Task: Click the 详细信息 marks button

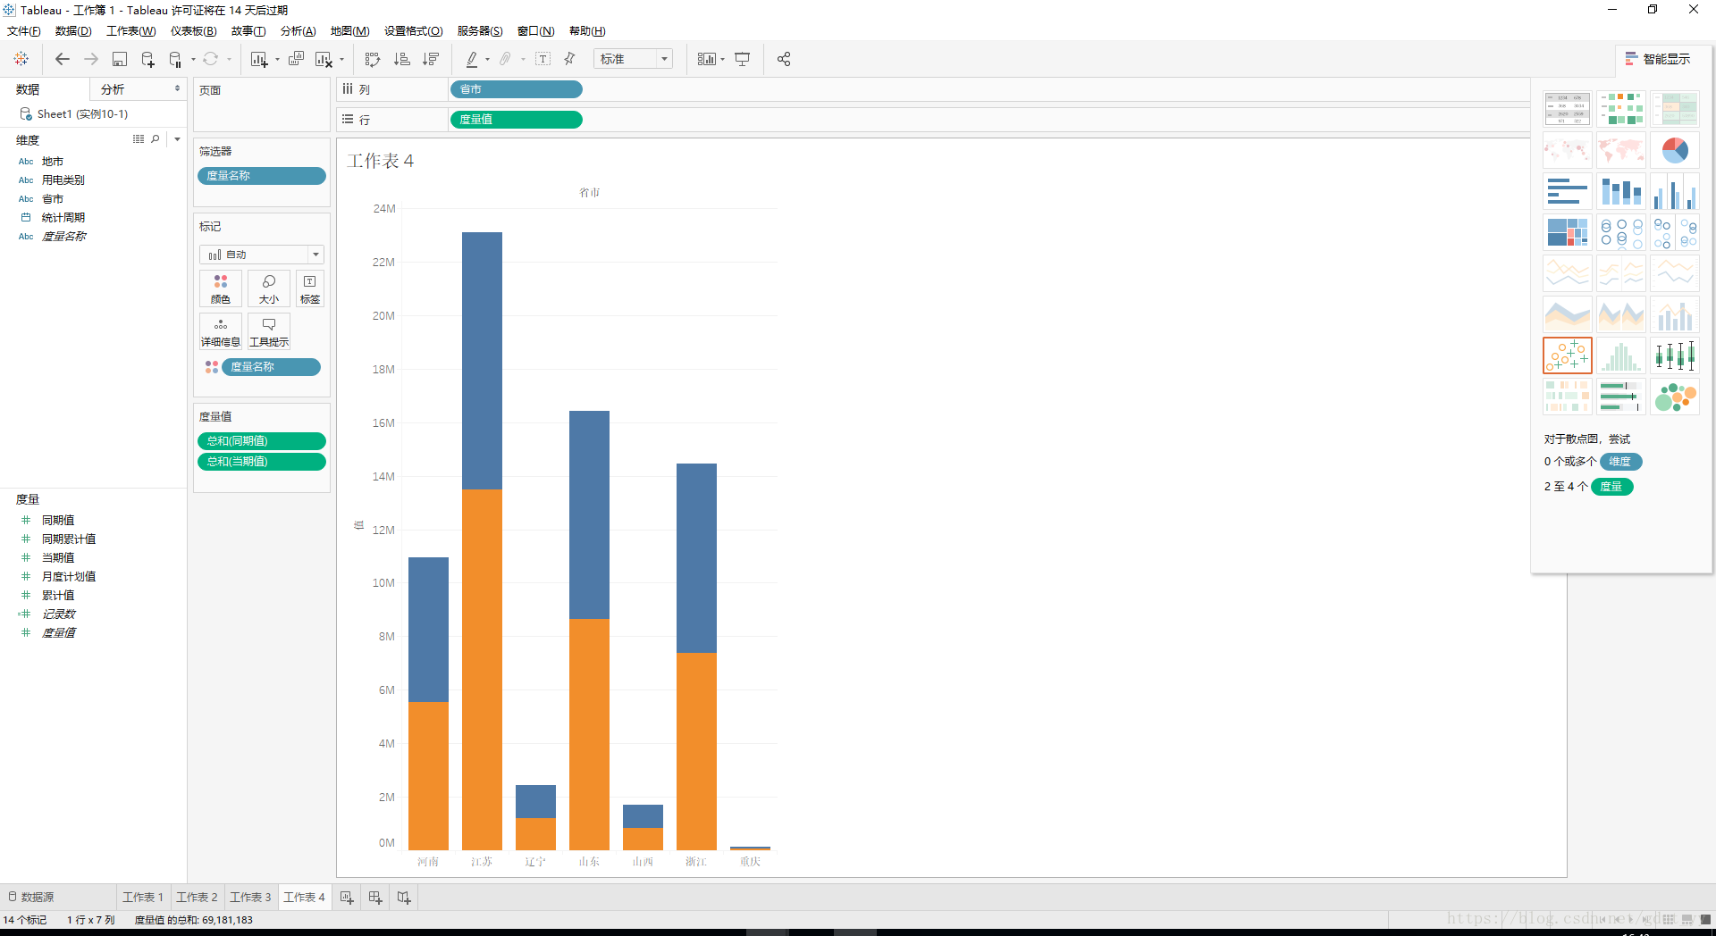Action: (221, 331)
